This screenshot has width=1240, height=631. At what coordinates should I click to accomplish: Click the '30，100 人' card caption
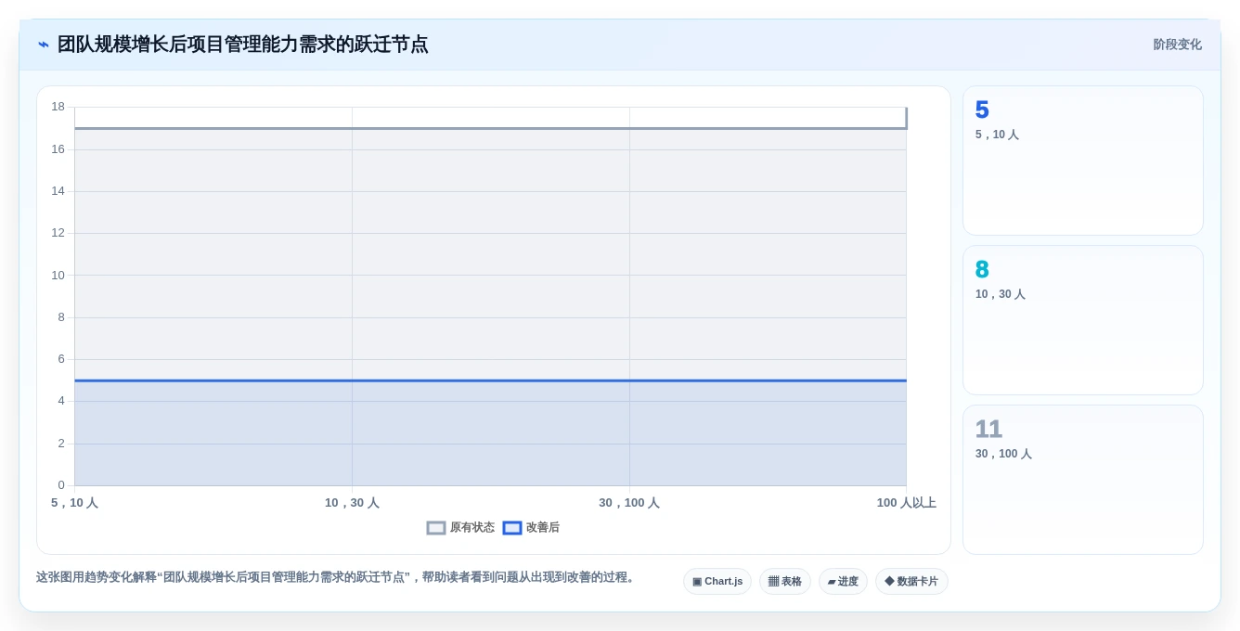tap(1003, 454)
